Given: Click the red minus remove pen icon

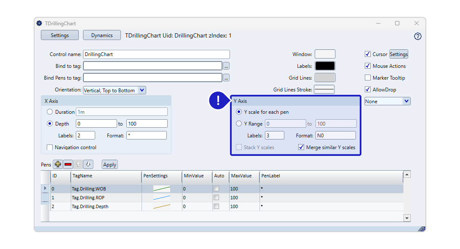Looking at the screenshot, I should [68, 164].
